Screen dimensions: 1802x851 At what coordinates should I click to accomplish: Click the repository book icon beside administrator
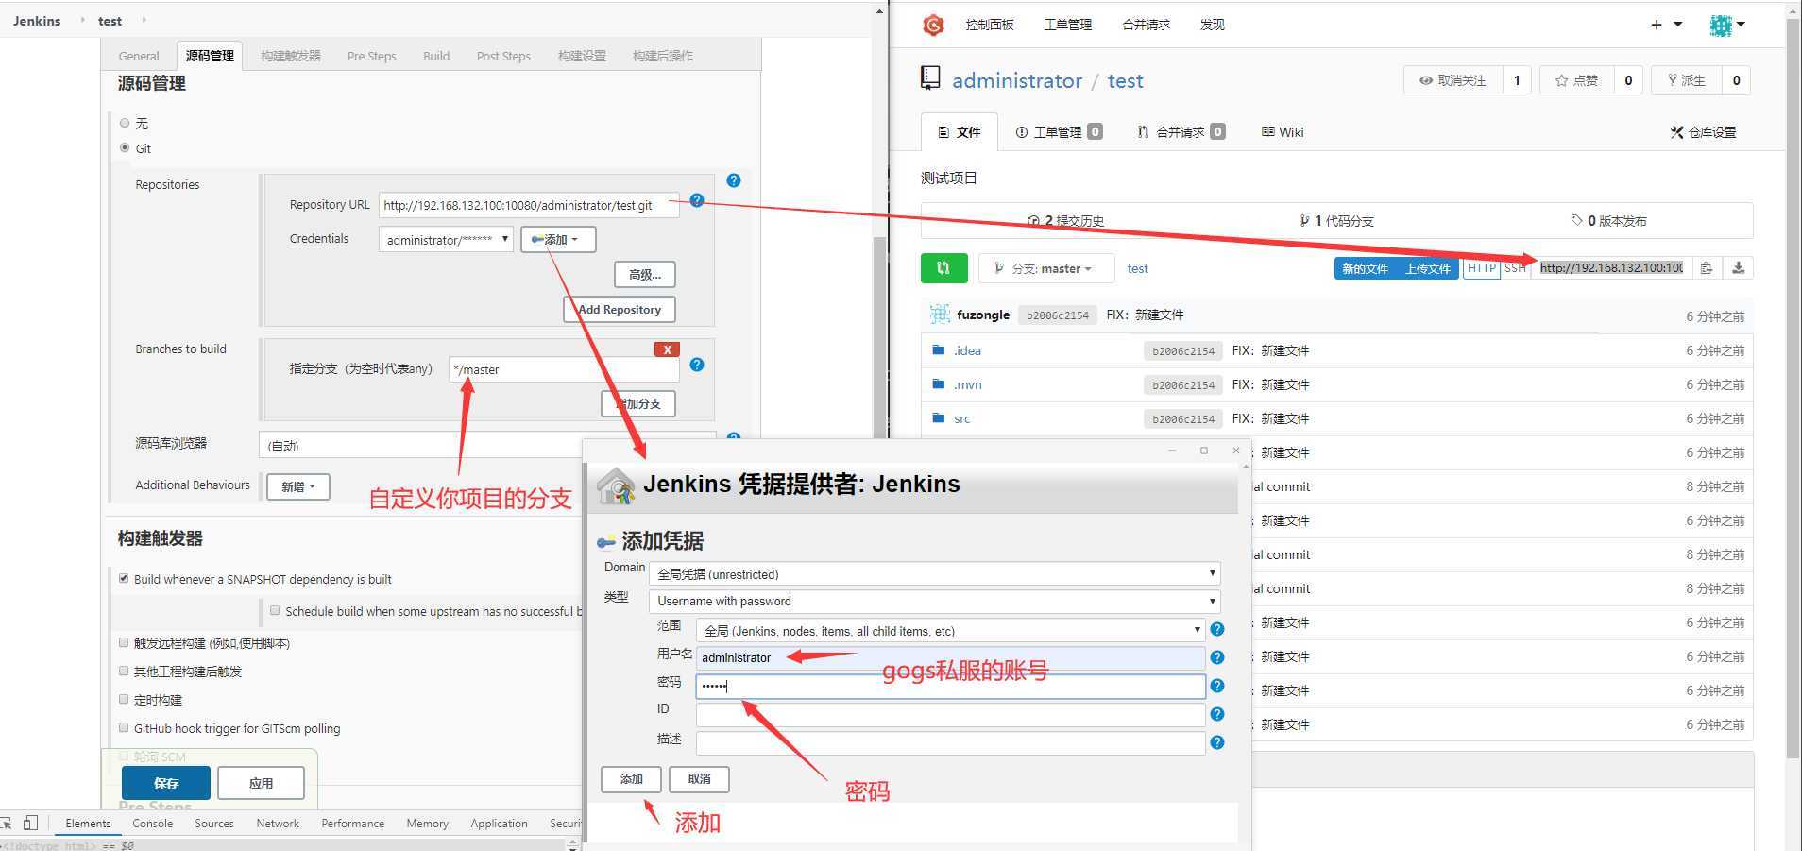(x=931, y=79)
